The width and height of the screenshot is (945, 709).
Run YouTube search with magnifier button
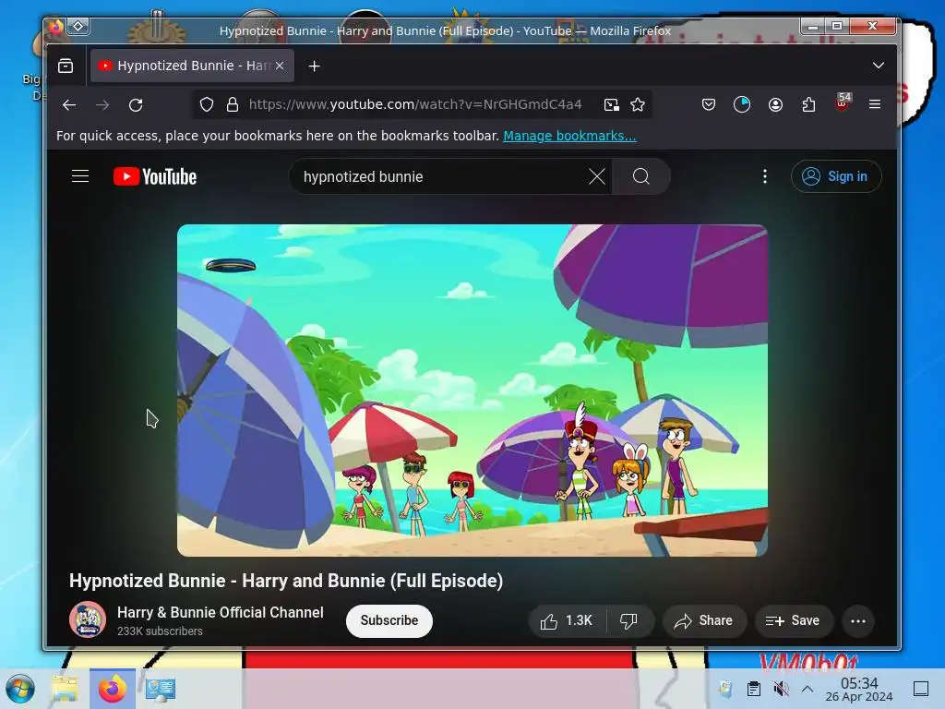coord(641,176)
